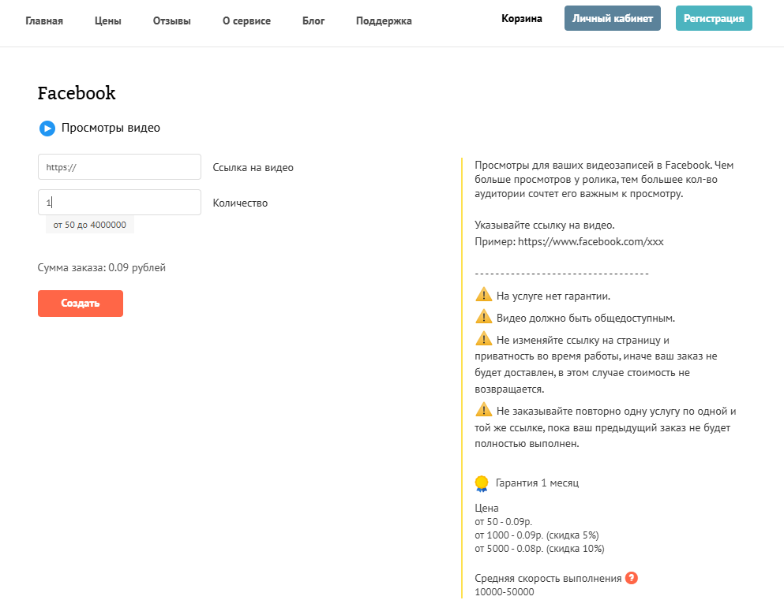Open the Отзывы section
The image size is (784, 615).
point(171,21)
